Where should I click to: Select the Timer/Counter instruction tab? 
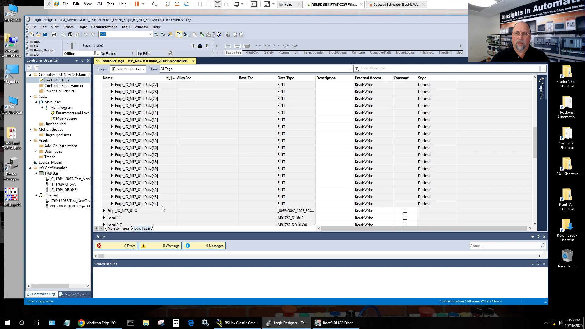coord(313,53)
